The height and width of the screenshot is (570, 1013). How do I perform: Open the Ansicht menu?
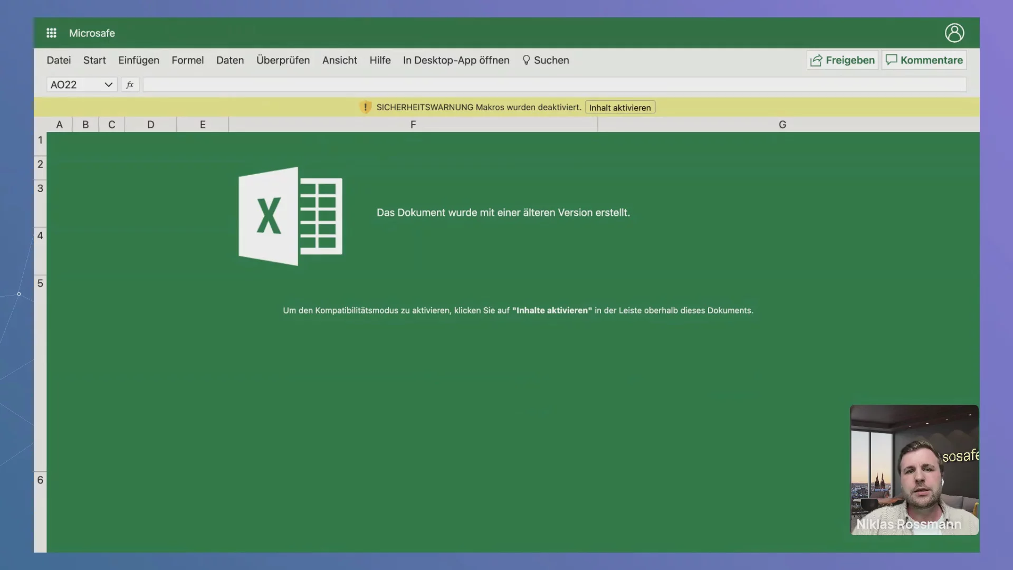[x=340, y=60]
